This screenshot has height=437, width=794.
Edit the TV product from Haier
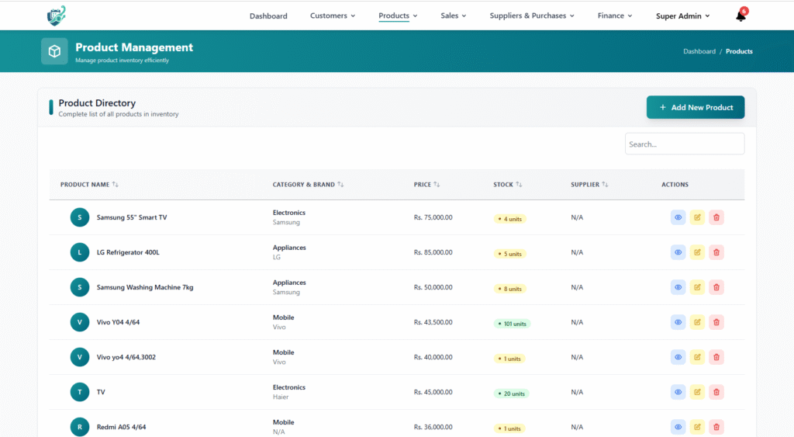point(697,392)
